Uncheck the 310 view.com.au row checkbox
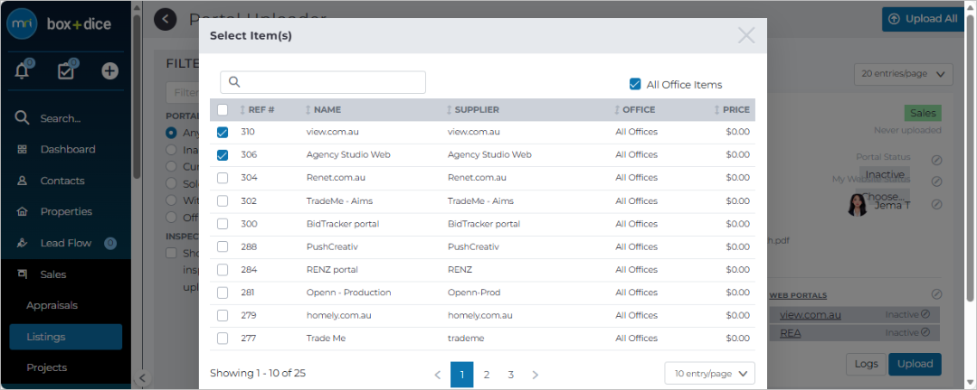Viewport: 977px width, 390px height. point(223,133)
